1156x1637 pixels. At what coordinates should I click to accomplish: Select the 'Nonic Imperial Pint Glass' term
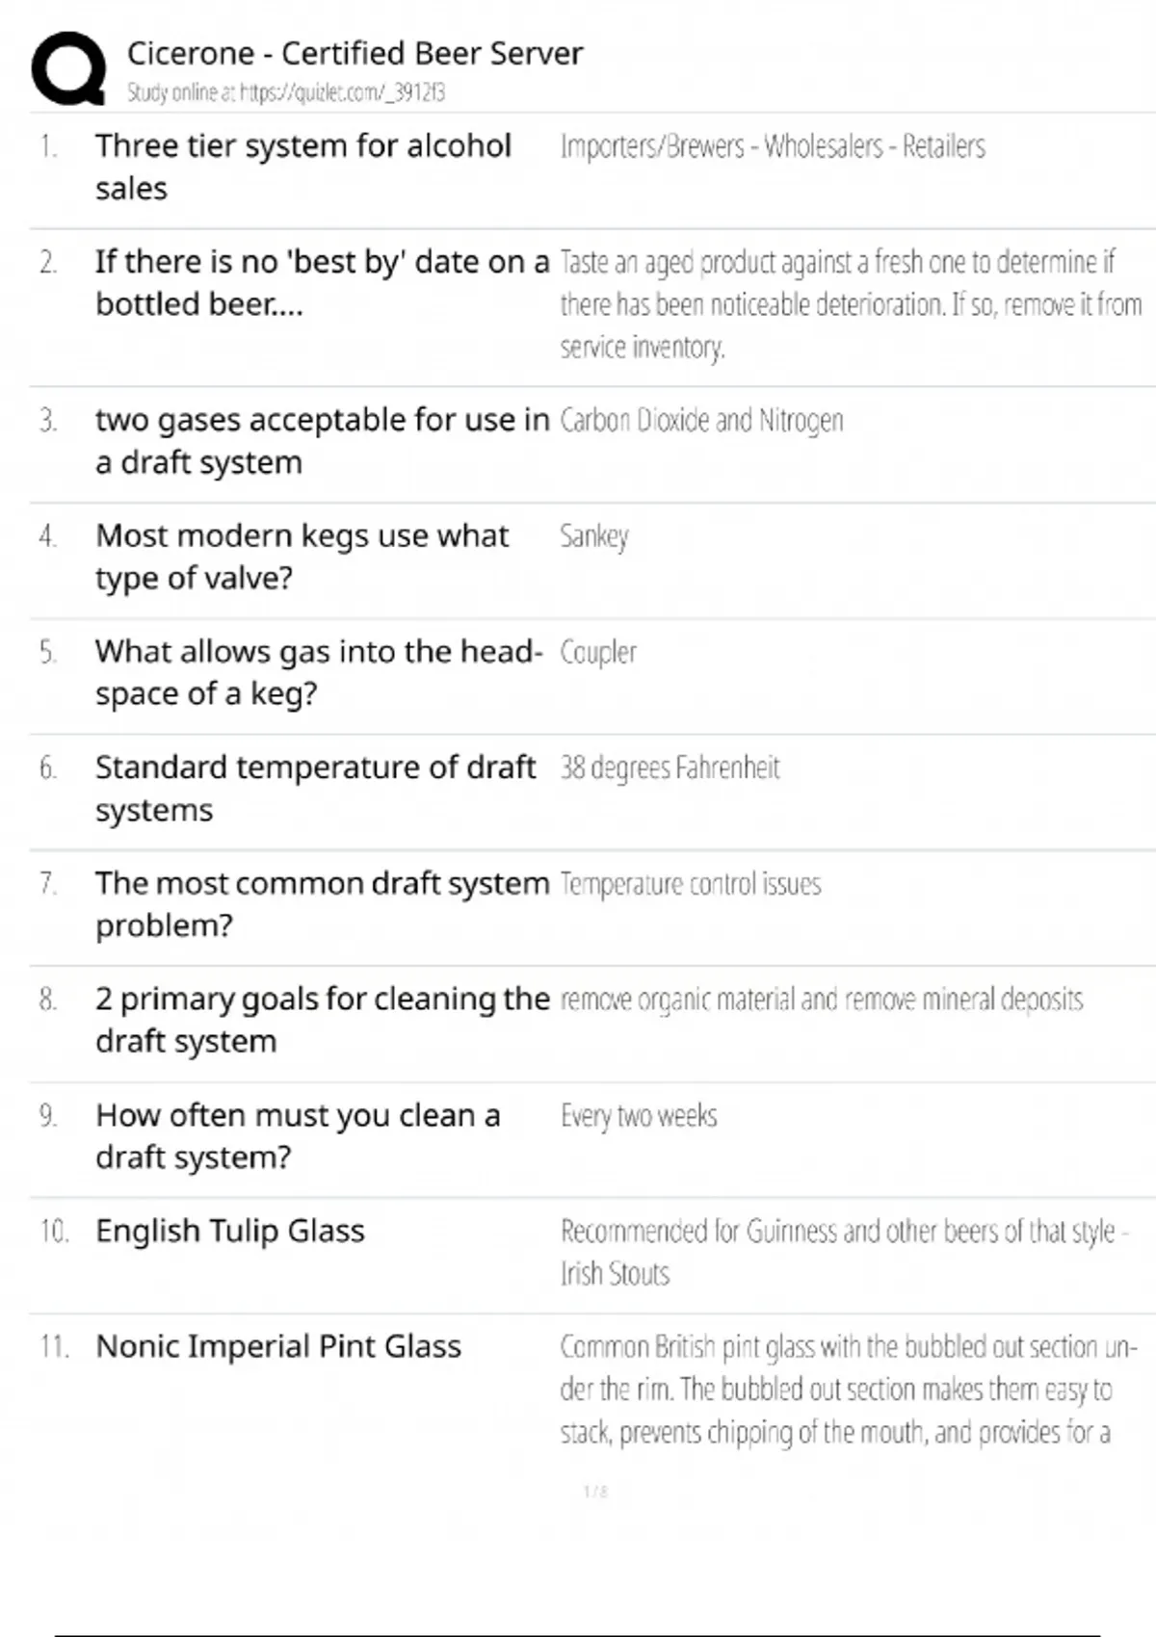point(278,1346)
